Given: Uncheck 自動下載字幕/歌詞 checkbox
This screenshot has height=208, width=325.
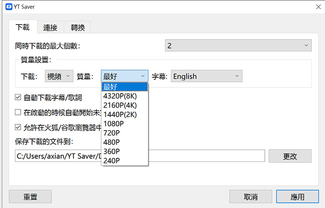Looking at the screenshot, I should point(18,97).
